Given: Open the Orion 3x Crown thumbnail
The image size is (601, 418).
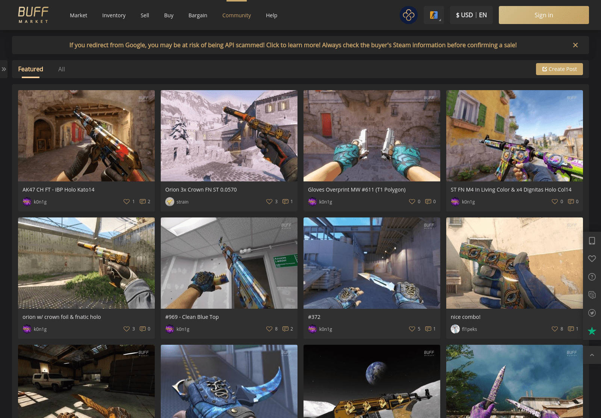Looking at the screenshot, I should click(x=229, y=136).
